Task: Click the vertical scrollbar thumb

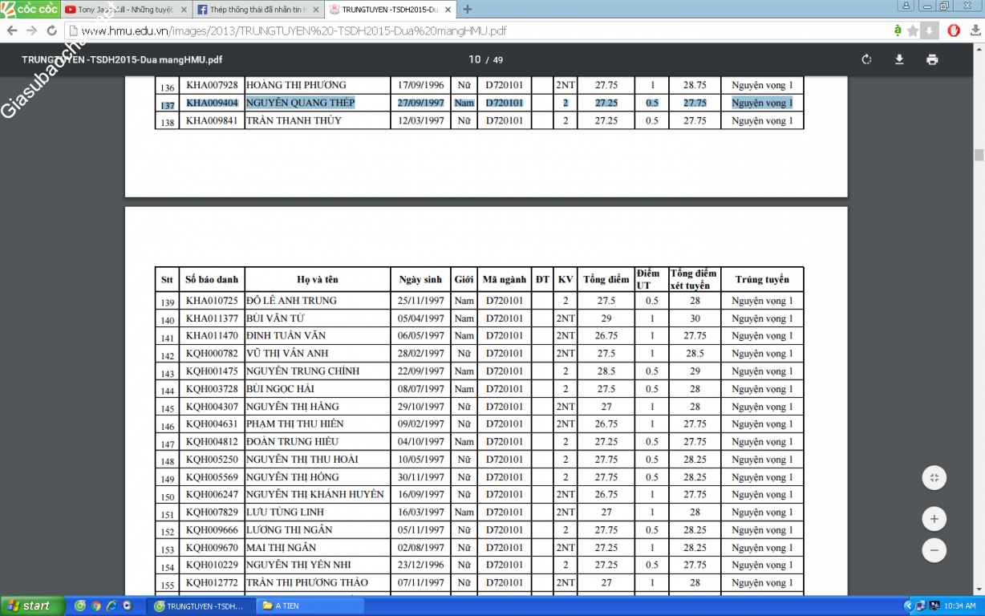Action: point(979,154)
